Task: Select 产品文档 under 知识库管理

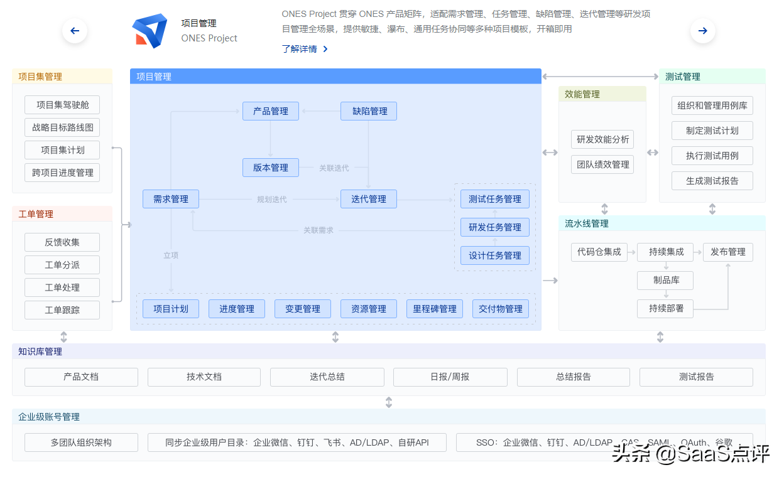Action: (x=81, y=377)
